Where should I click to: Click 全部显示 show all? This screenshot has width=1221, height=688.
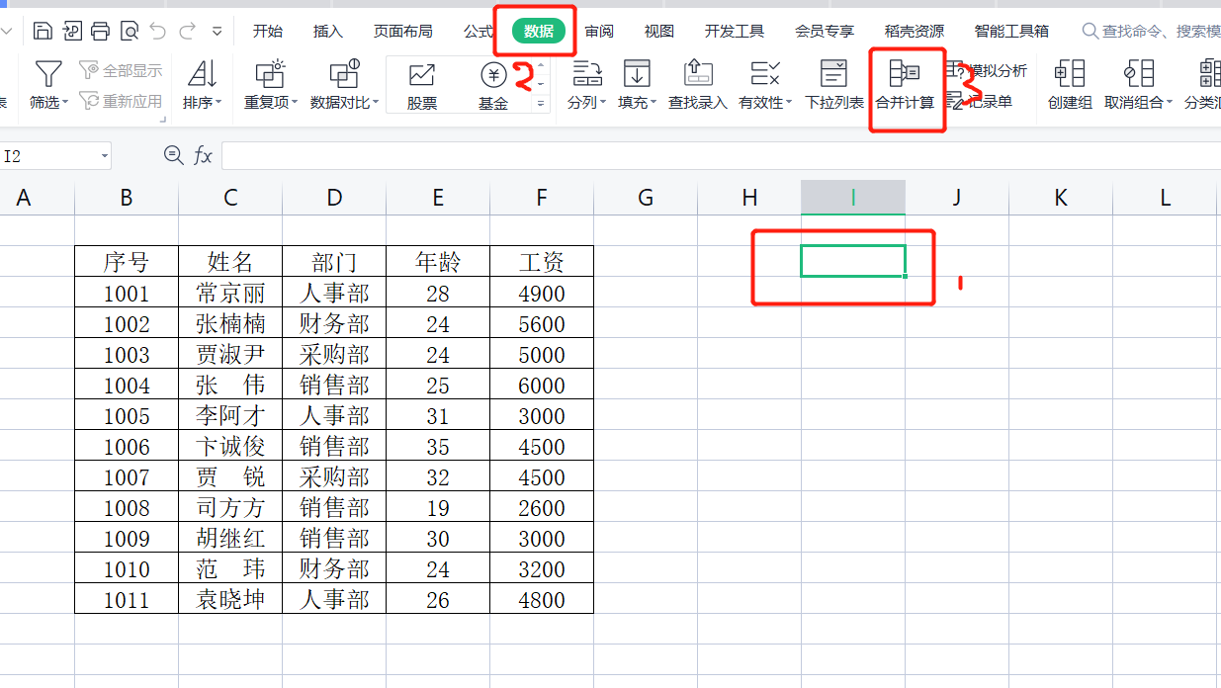(121, 71)
